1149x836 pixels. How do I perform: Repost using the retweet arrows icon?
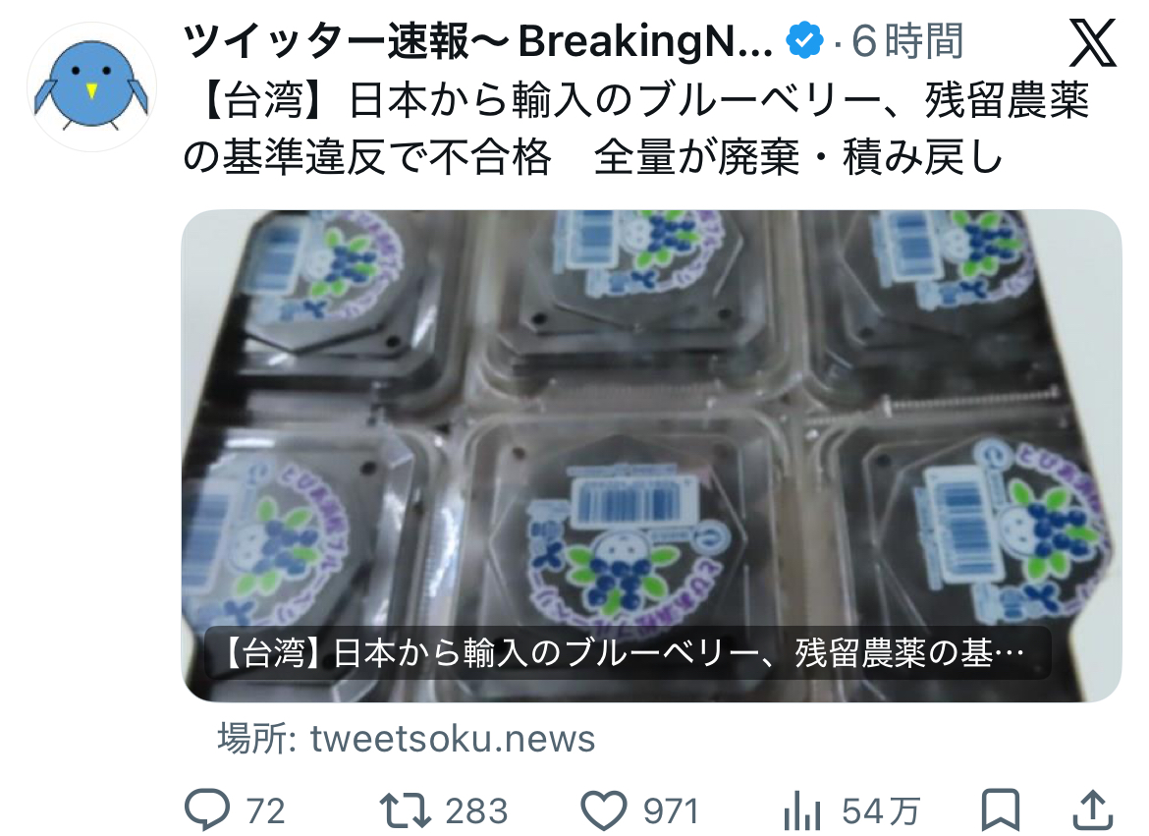pyautogui.click(x=405, y=810)
